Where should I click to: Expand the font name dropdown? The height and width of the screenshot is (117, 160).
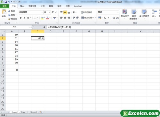click(42, 12)
